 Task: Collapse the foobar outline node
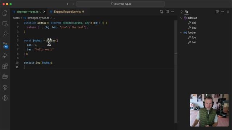(x=181, y=32)
